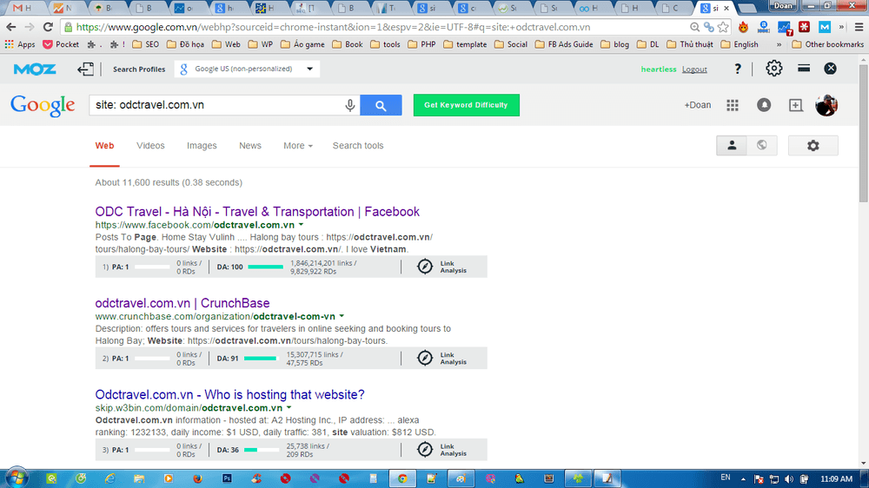Open odctravel.com.vn CrunchBase result
This screenshot has height=488, width=869.
pyautogui.click(x=182, y=303)
